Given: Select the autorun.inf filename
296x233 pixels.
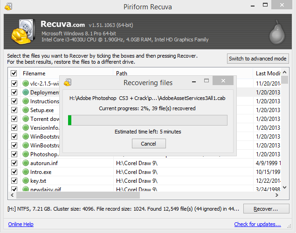Looking at the screenshot, I should [44, 163].
